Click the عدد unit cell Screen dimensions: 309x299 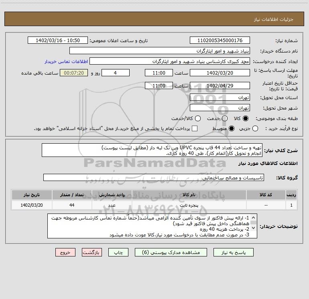pos(112,205)
